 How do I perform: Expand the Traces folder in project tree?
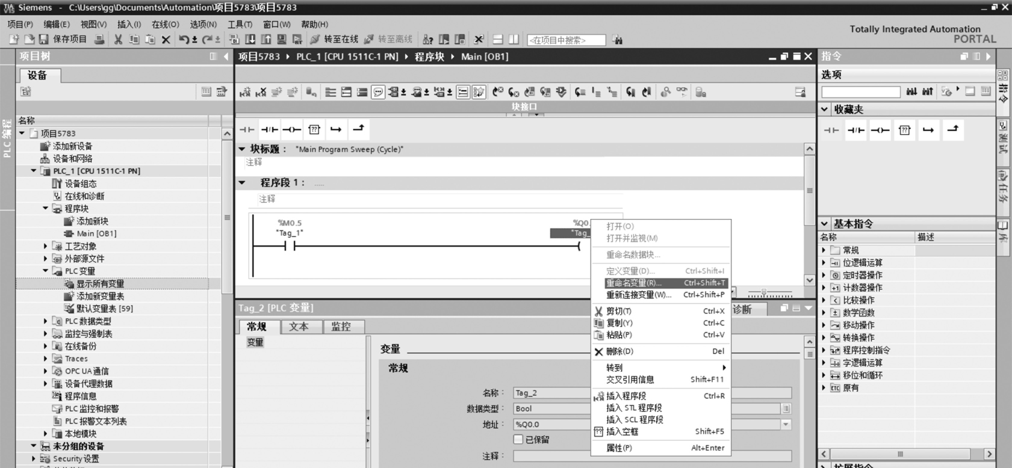coord(45,359)
